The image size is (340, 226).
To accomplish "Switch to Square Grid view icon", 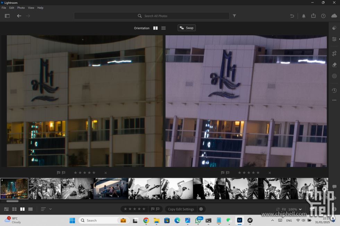I will click(14, 209).
